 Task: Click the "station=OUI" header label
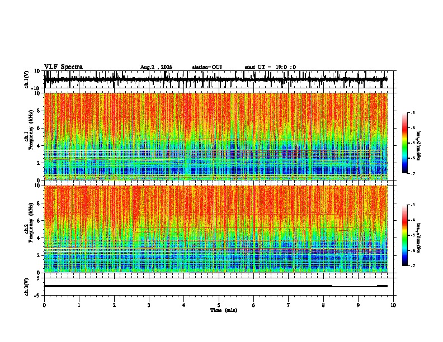(207, 67)
